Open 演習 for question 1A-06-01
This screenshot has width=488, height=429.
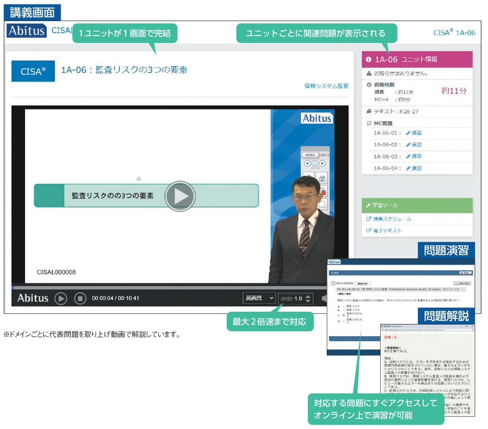[414, 133]
